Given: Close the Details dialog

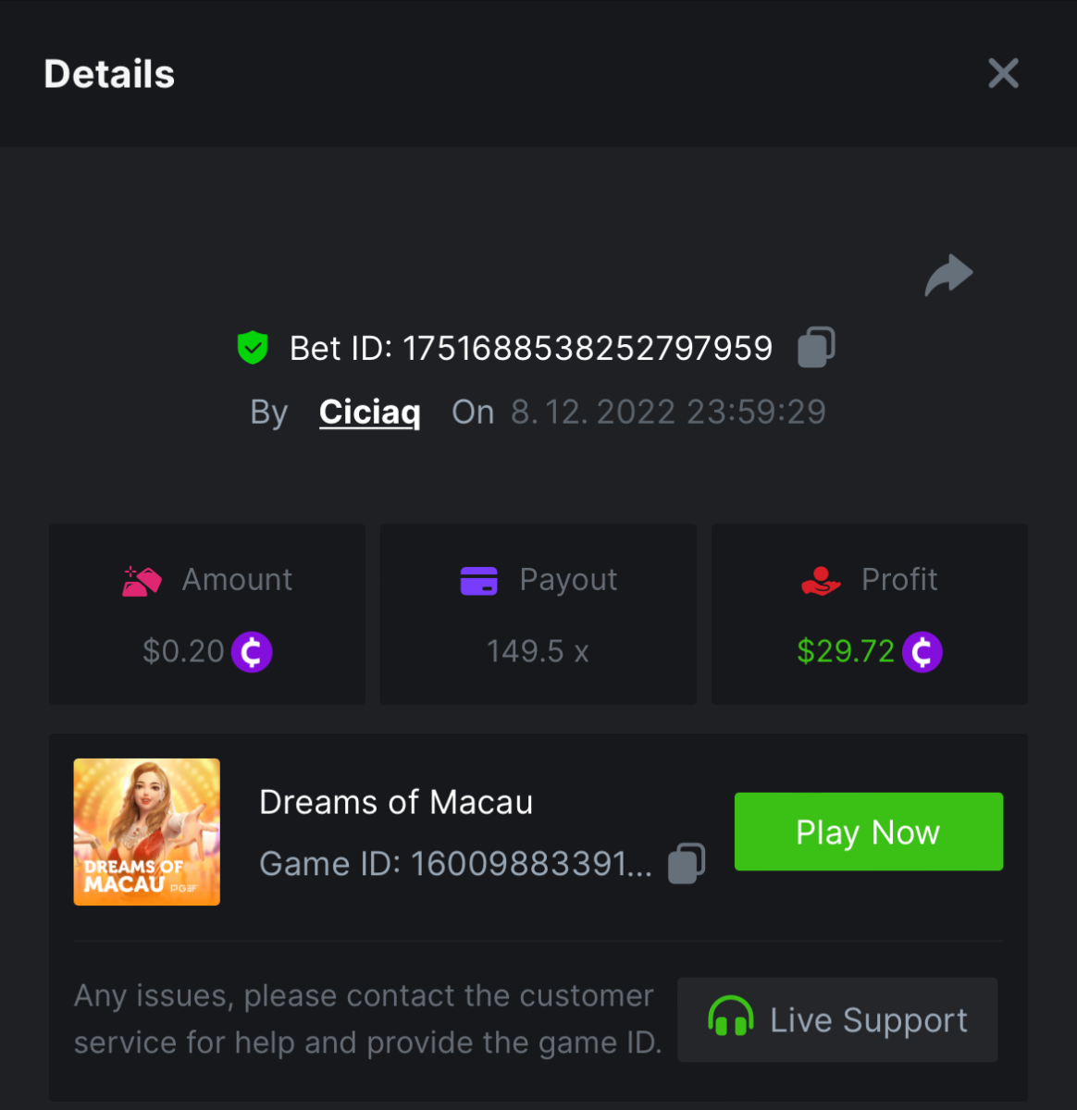Looking at the screenshot, I should click(1003, 74).
